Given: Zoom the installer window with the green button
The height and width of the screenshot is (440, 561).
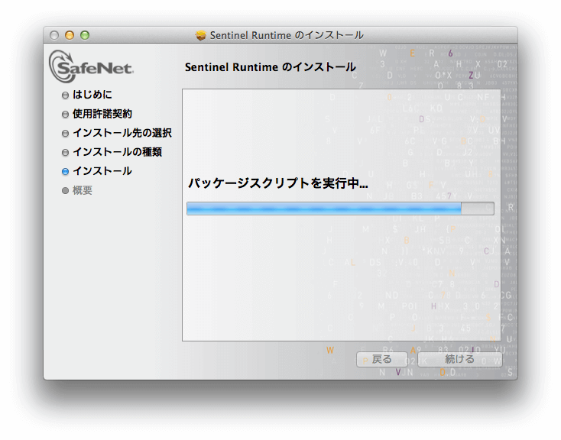Looking at the screenshot, I should [85, 35].
